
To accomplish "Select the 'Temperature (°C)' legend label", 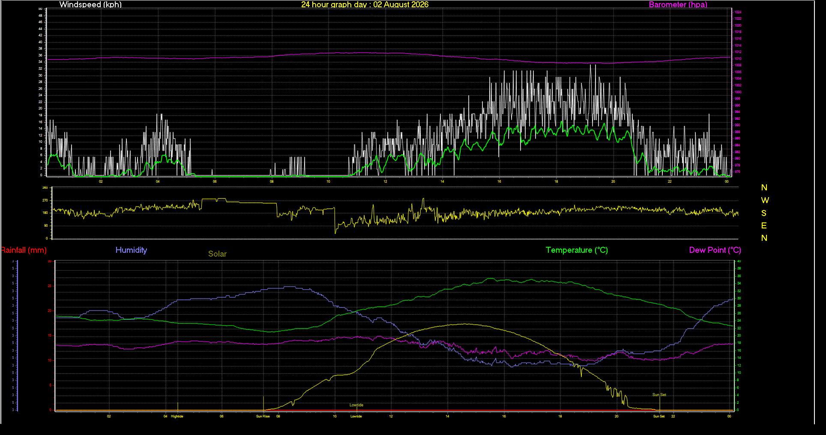I will (577, 250).
